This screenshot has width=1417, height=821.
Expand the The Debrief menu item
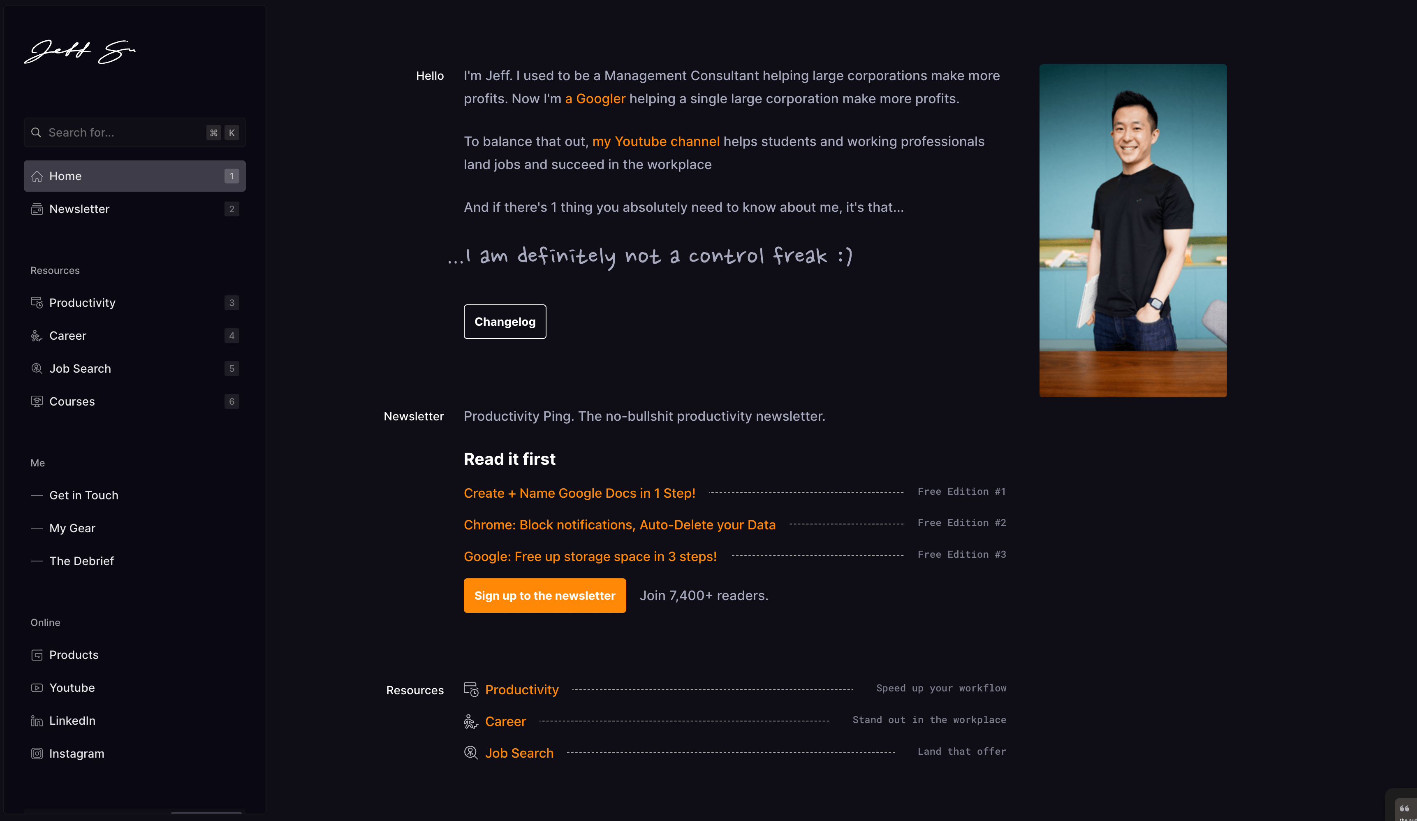pos(81,561)
